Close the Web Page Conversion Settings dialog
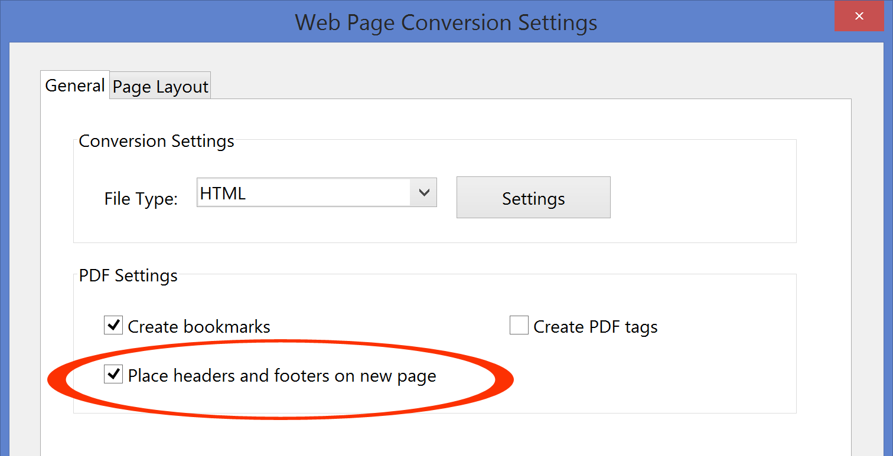 (x=859, y=16)
